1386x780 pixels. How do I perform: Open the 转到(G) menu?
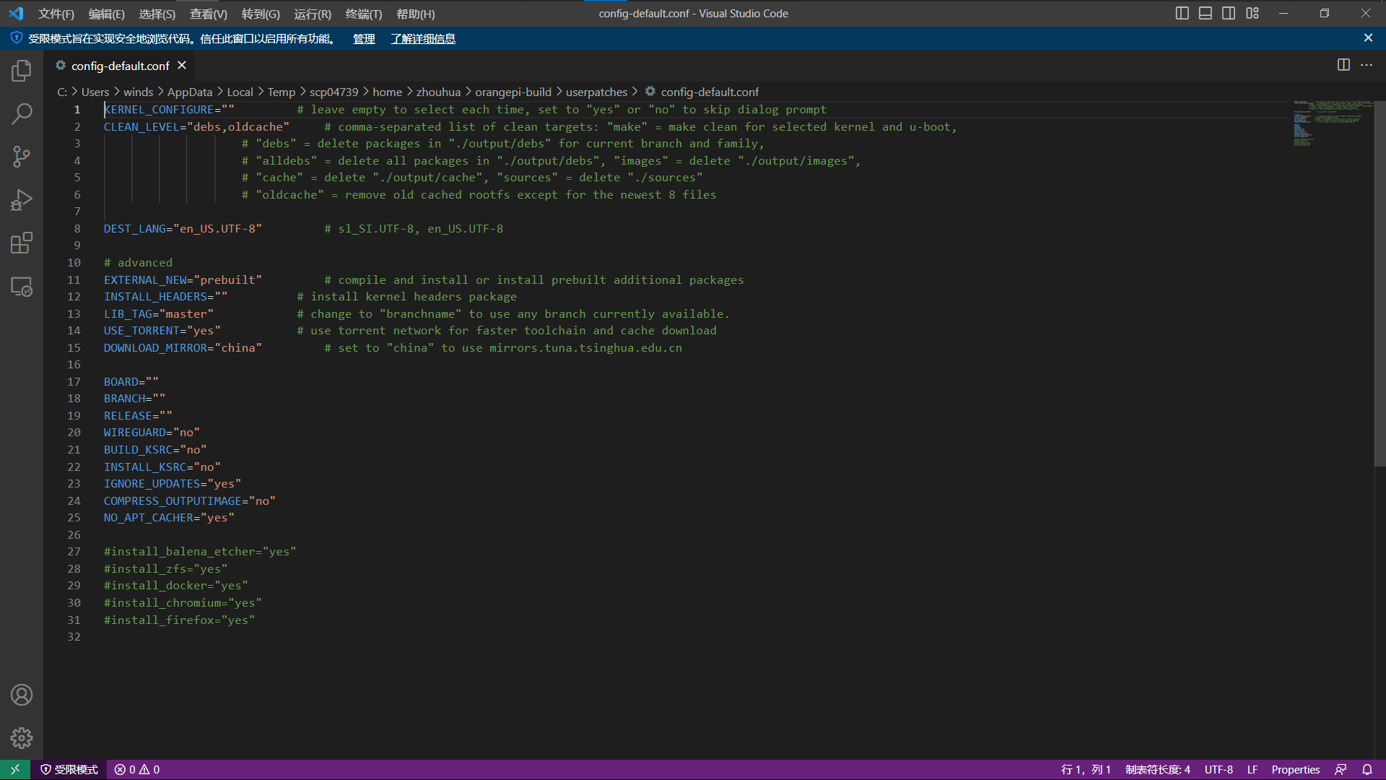point(261,14)
